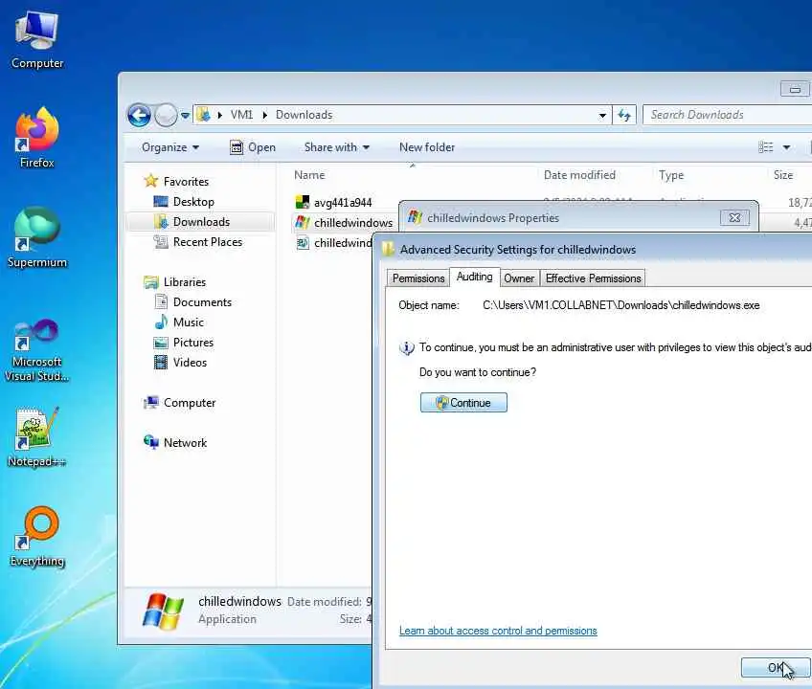
Task: Select the second chilledwind file entry
Action: (x=333, y=243)
